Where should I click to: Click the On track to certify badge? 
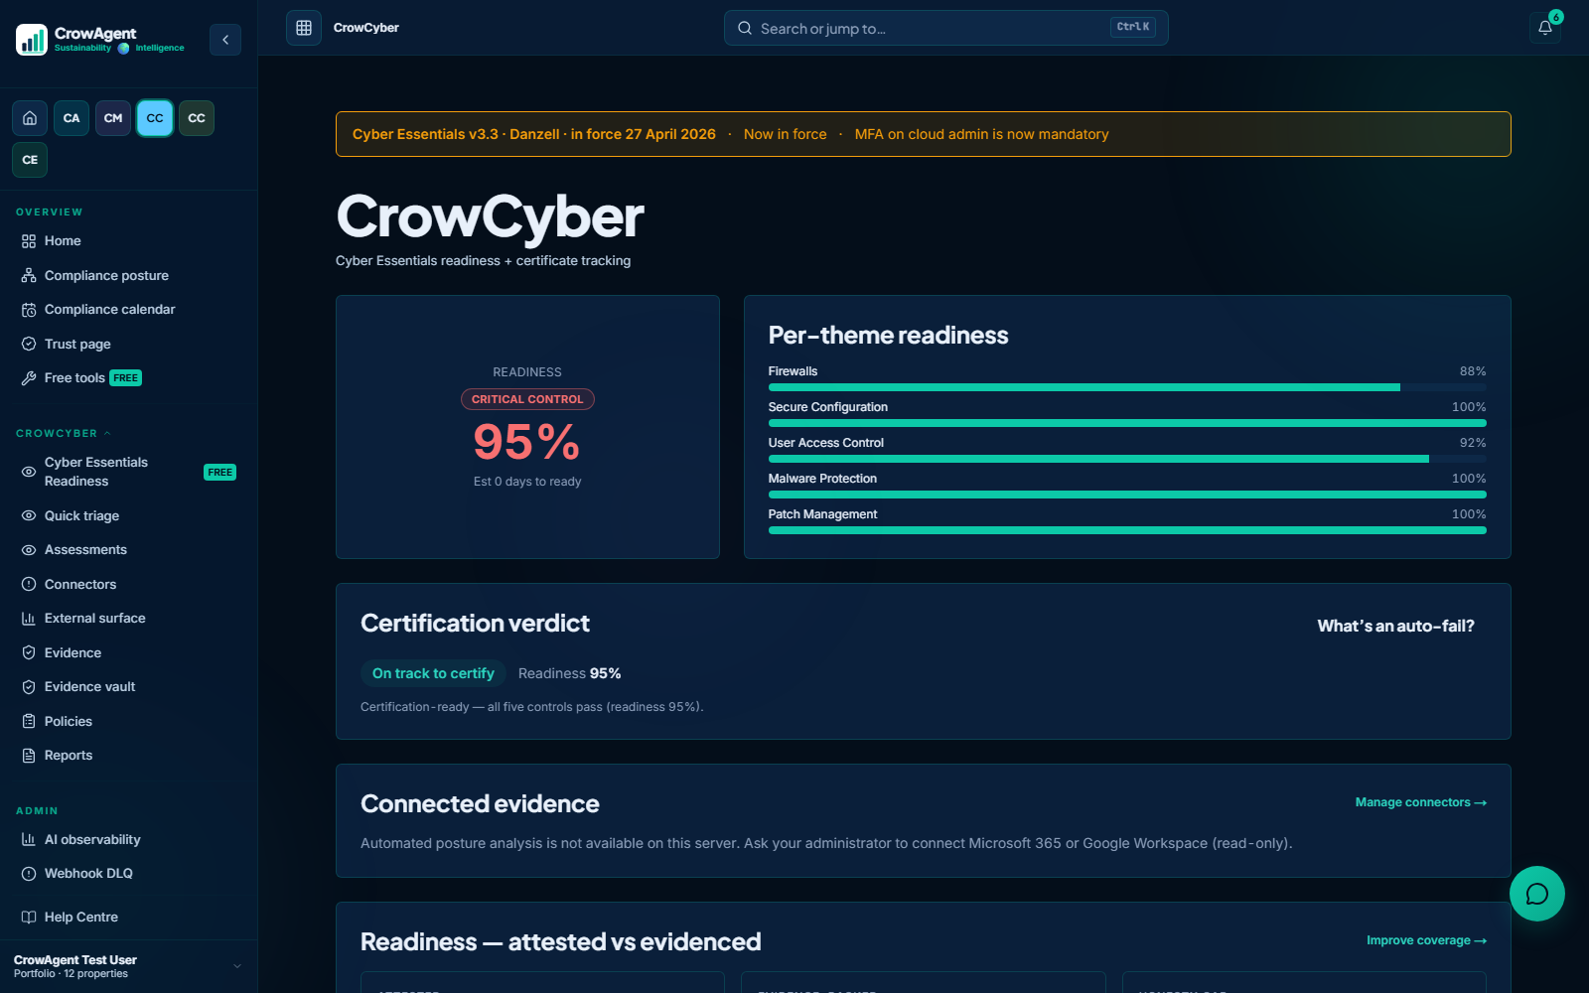point(433,673)
